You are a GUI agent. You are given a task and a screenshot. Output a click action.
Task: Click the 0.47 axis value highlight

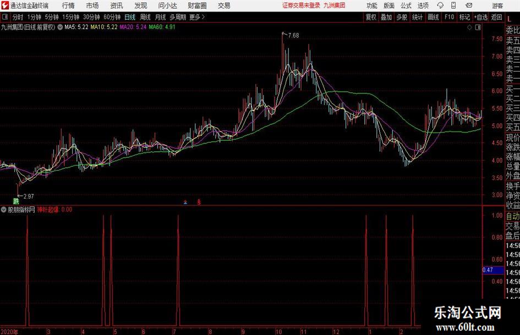[493, 270]
